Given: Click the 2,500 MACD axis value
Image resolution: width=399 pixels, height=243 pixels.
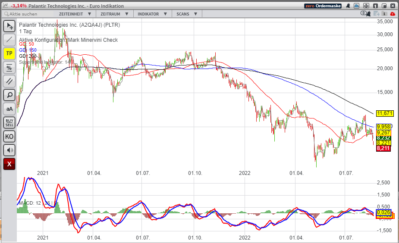Looking at the screenshot, I should pyautogui.click(x=384, y=183).
